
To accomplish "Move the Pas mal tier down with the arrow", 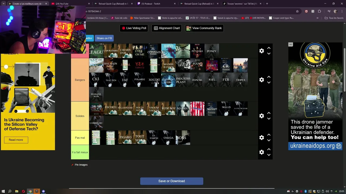I will [269, 140].
